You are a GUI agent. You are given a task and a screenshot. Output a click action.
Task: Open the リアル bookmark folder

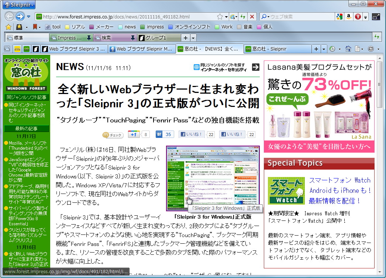pos(75,27)
